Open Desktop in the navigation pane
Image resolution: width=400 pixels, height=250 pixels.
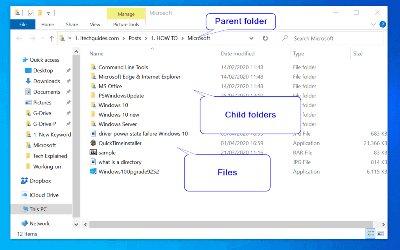point(39,71)
